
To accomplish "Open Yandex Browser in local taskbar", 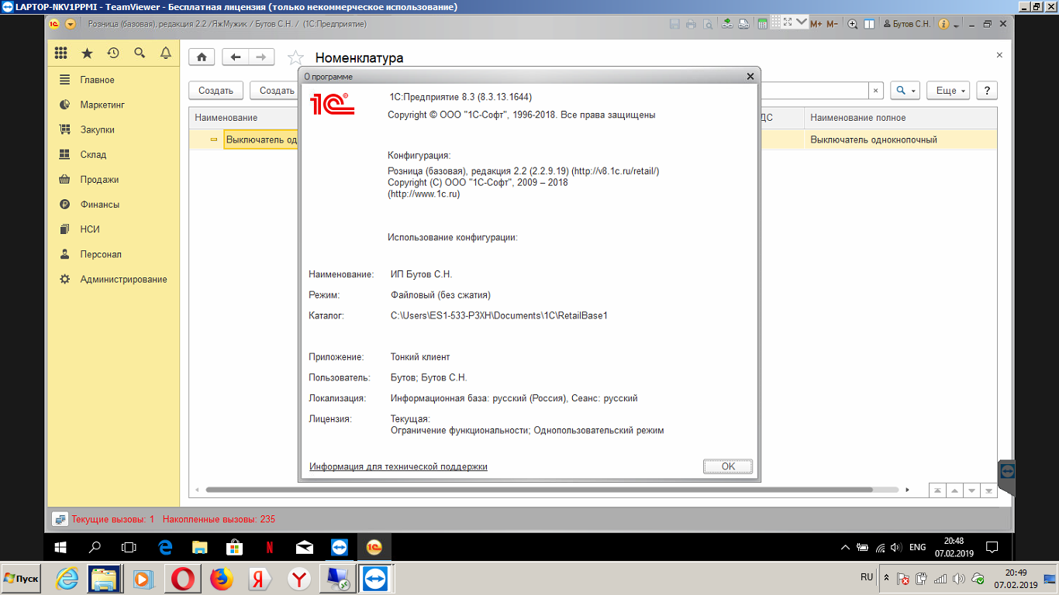I will (x=299, y=579).
